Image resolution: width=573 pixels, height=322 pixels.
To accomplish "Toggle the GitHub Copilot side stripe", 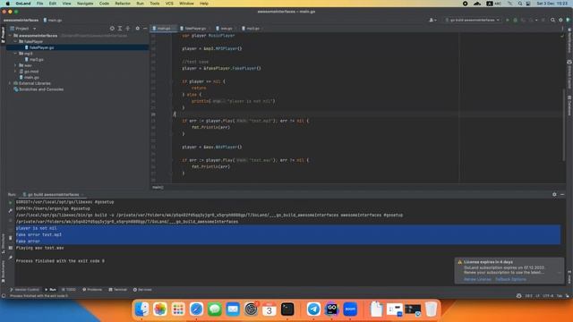I will 569,74.
